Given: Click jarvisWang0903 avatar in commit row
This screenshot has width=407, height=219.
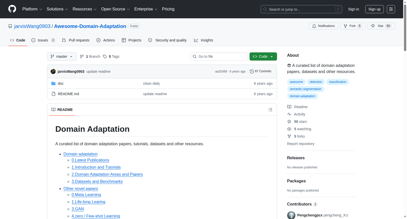Looking at the screenshot, I should point(53,71).
